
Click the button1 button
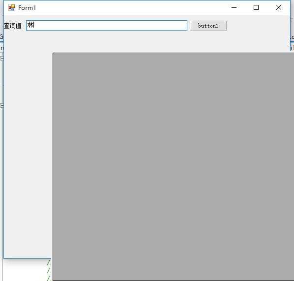[208, 26]
